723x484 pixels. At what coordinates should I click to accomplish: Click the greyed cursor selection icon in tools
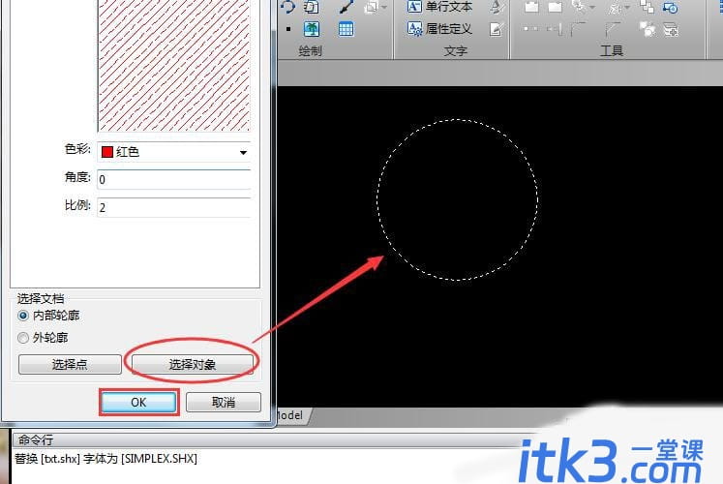click(x=579, y=7)
